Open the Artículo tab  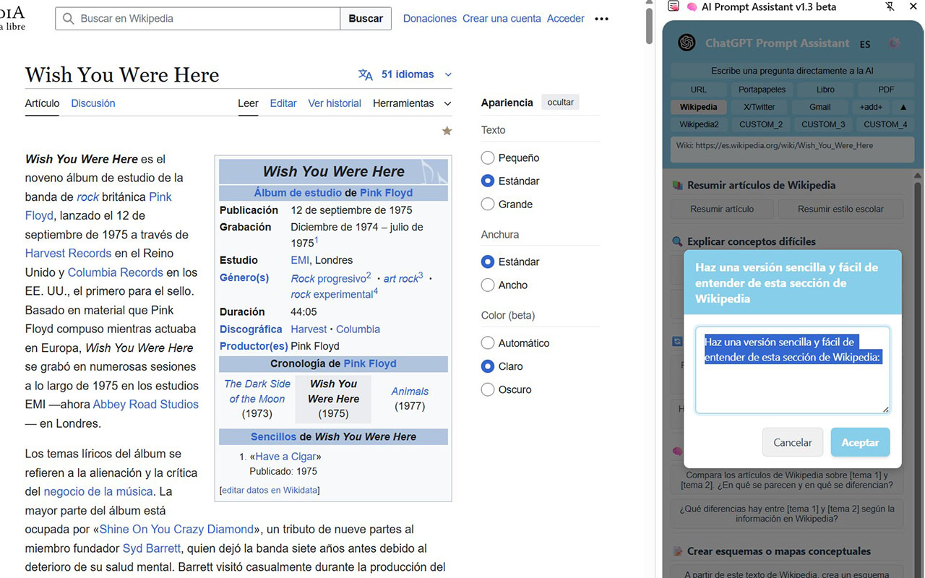[43, 103]
